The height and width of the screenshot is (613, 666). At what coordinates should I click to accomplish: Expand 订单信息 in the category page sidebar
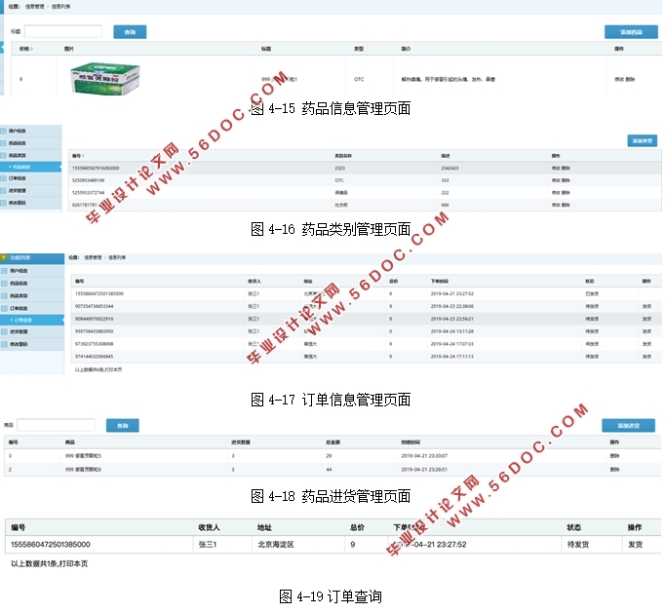[x=20, y=179]
